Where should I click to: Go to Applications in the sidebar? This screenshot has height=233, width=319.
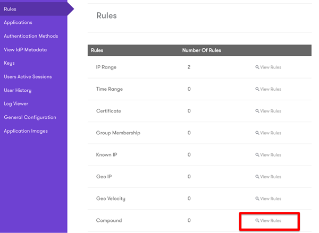[18, 22]
